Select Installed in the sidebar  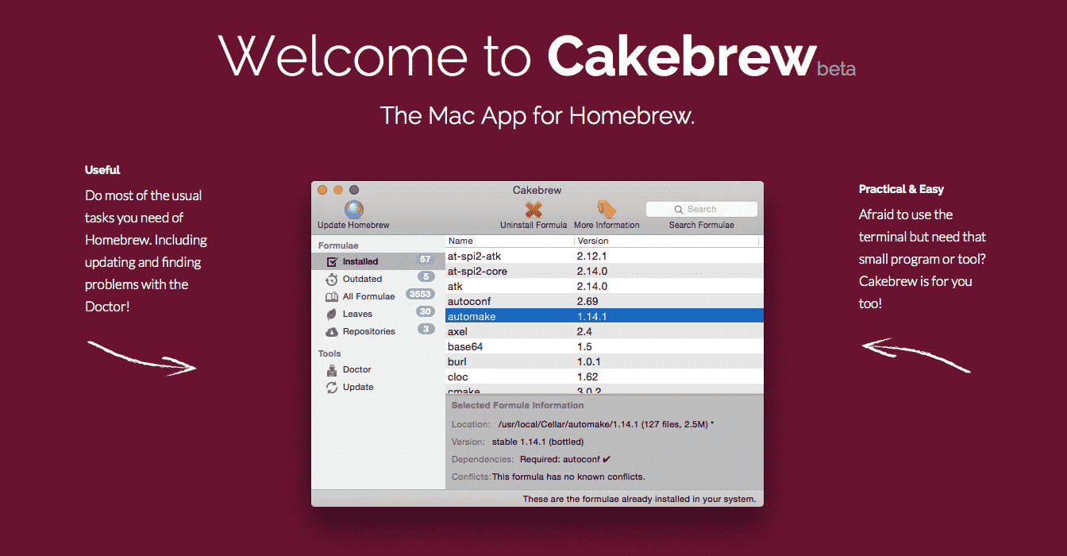pyautogui.click(x=378, y=261)
